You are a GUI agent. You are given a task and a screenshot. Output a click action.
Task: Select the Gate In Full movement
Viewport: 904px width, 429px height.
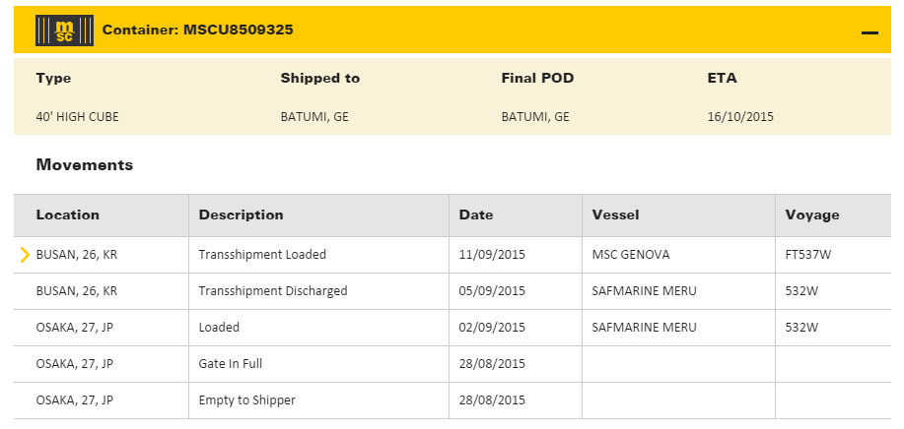pos(230,364)
